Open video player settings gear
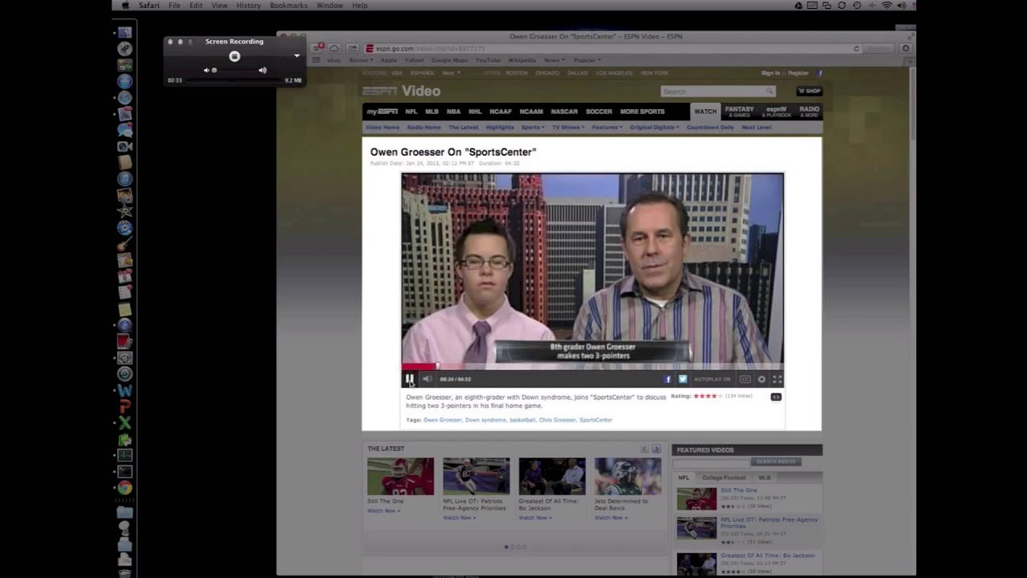 [x=761, y=379]
